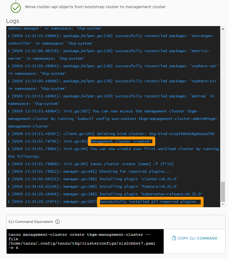The height and width of the screenshot is (259, 229).
Task: Click the 'Deleting kind cluster' log line
Action: click(111, 134)
